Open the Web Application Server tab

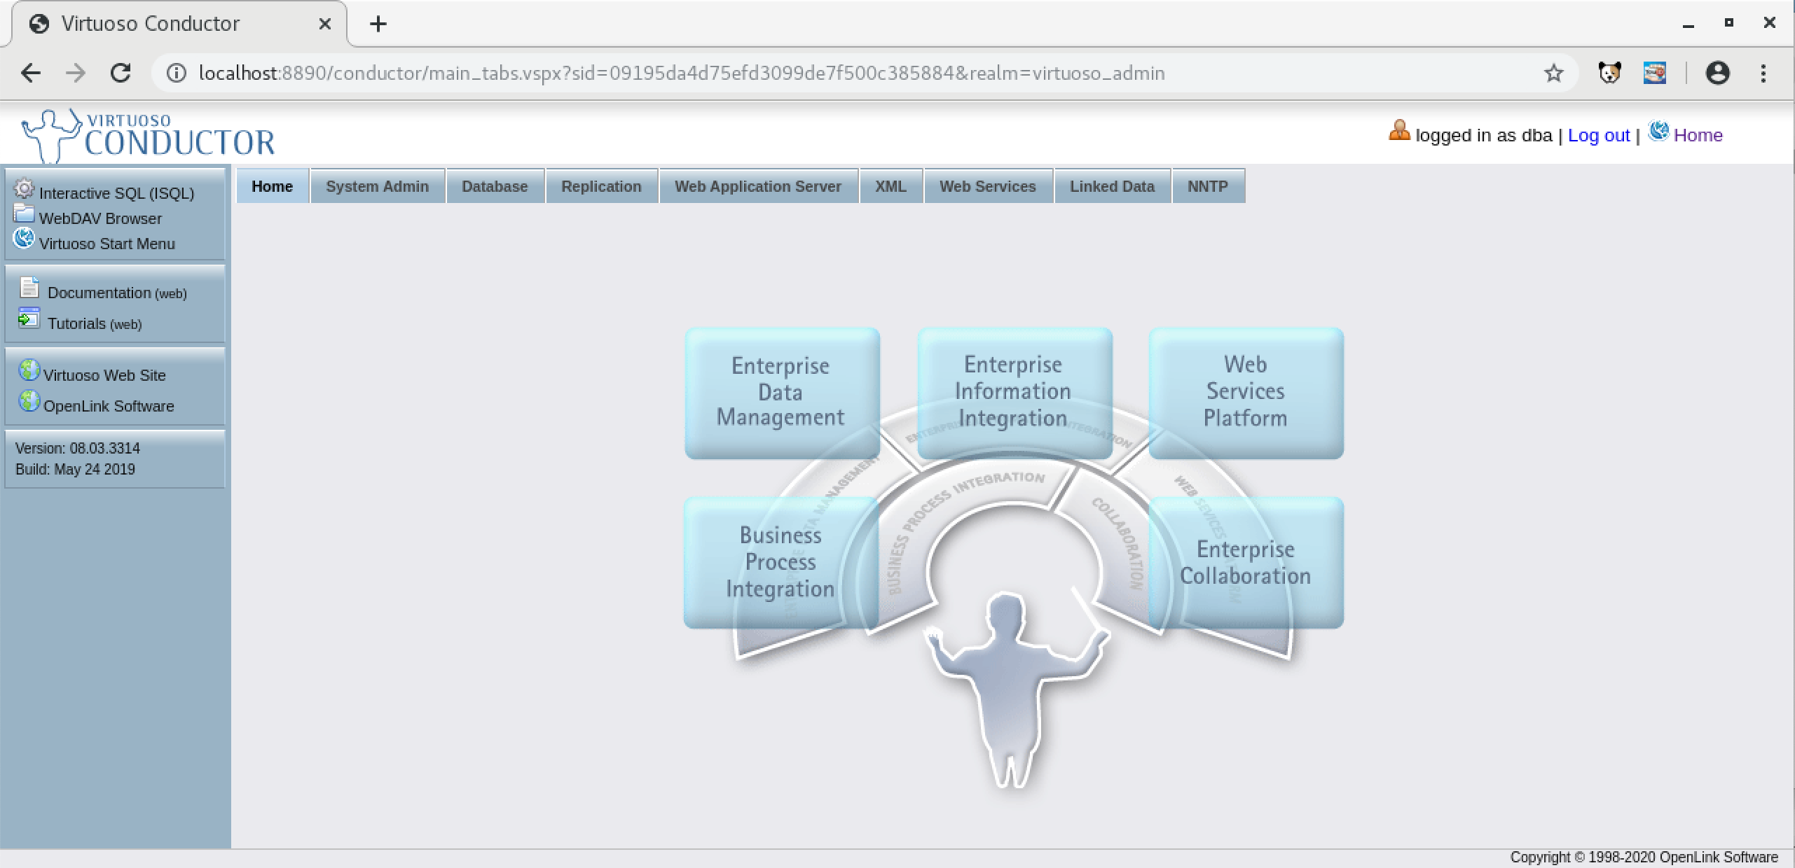(759, 186)
